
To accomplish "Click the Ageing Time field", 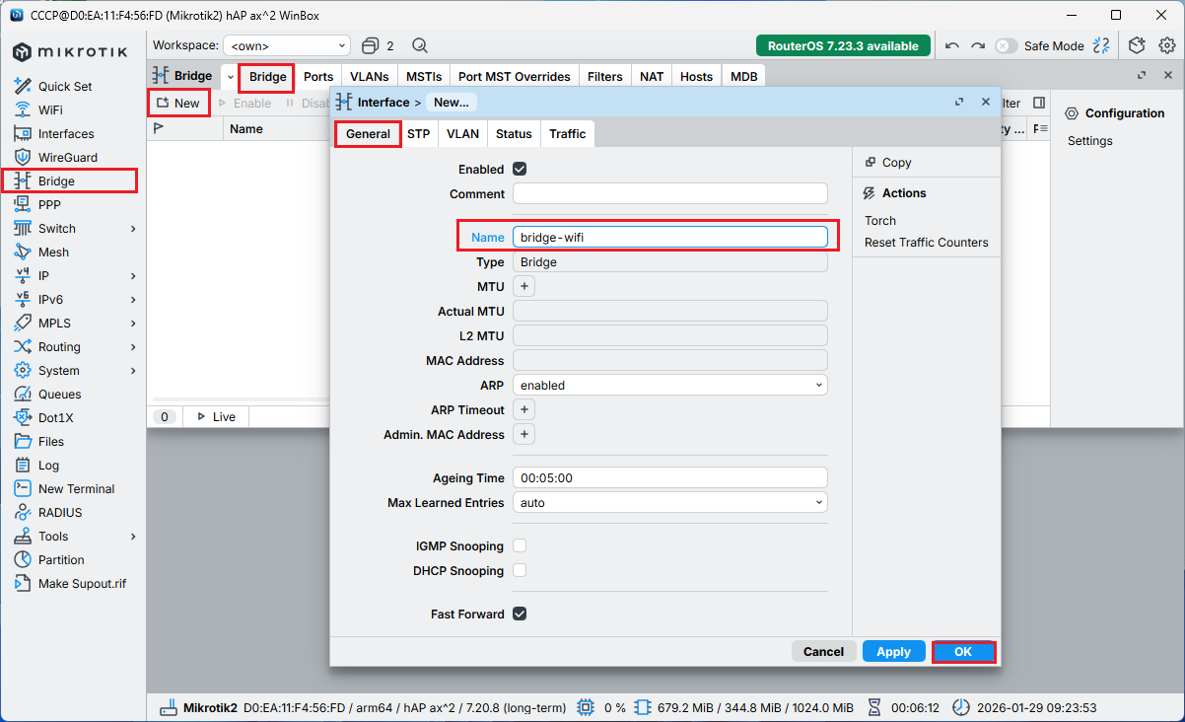I will [x=670, y=478].
